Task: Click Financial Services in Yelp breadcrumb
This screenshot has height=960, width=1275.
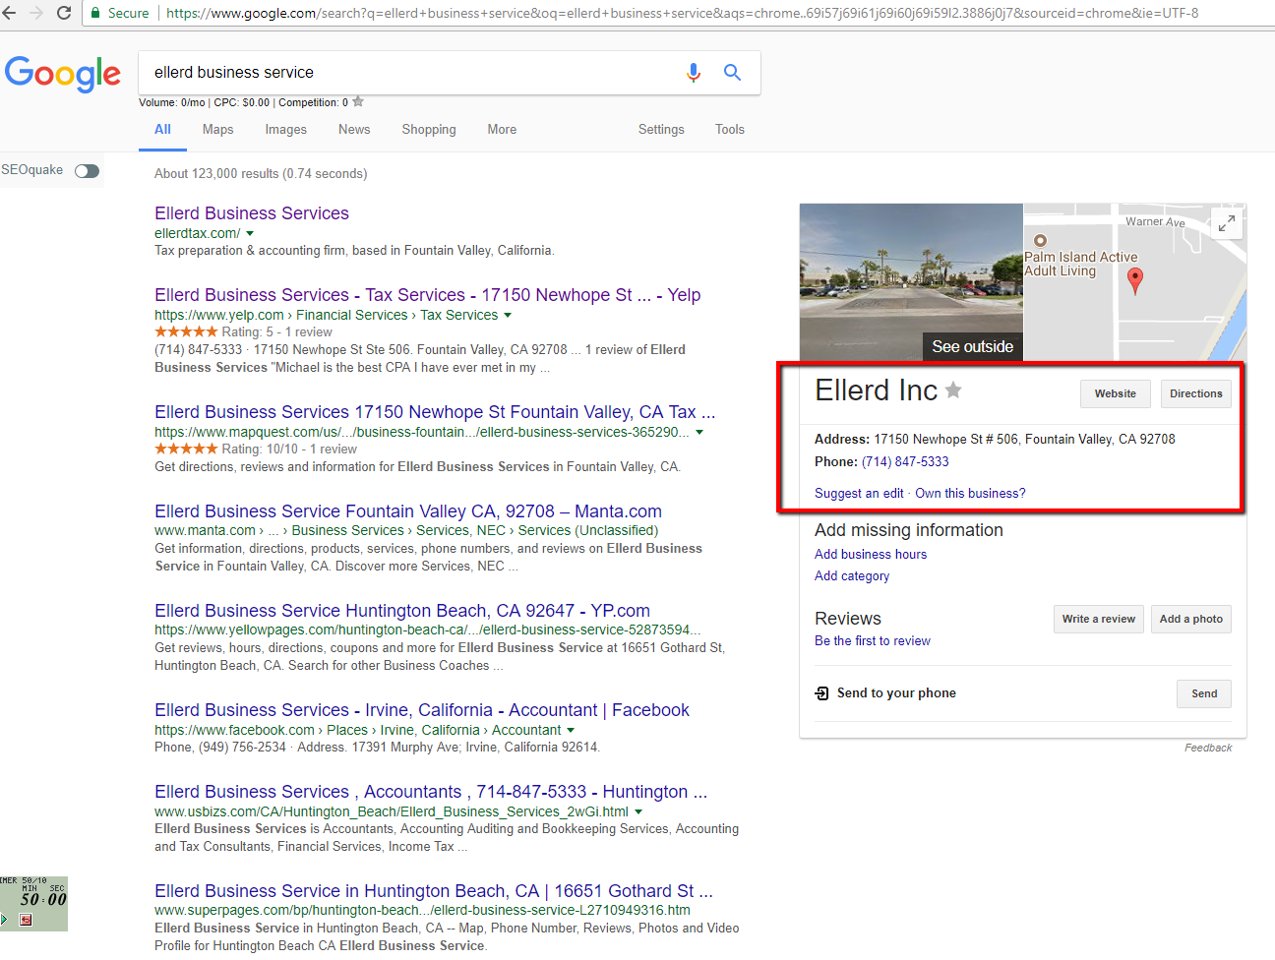Action: 352,316
